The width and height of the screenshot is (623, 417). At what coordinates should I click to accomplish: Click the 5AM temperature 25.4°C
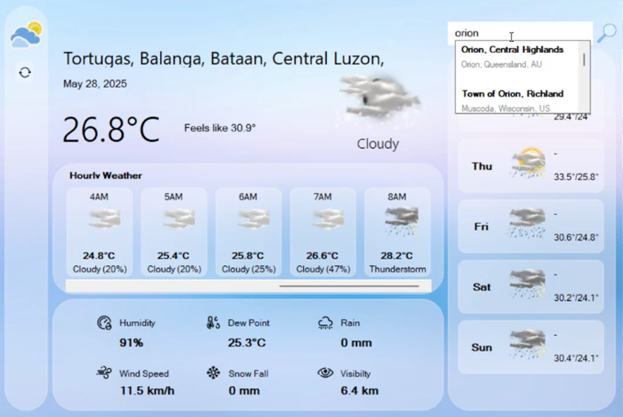coord(173,256)
